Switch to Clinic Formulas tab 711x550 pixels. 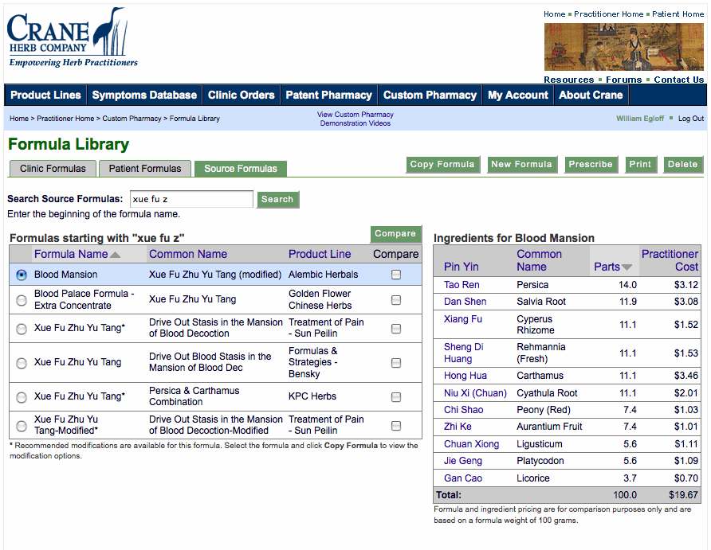[x=53, y=169]
